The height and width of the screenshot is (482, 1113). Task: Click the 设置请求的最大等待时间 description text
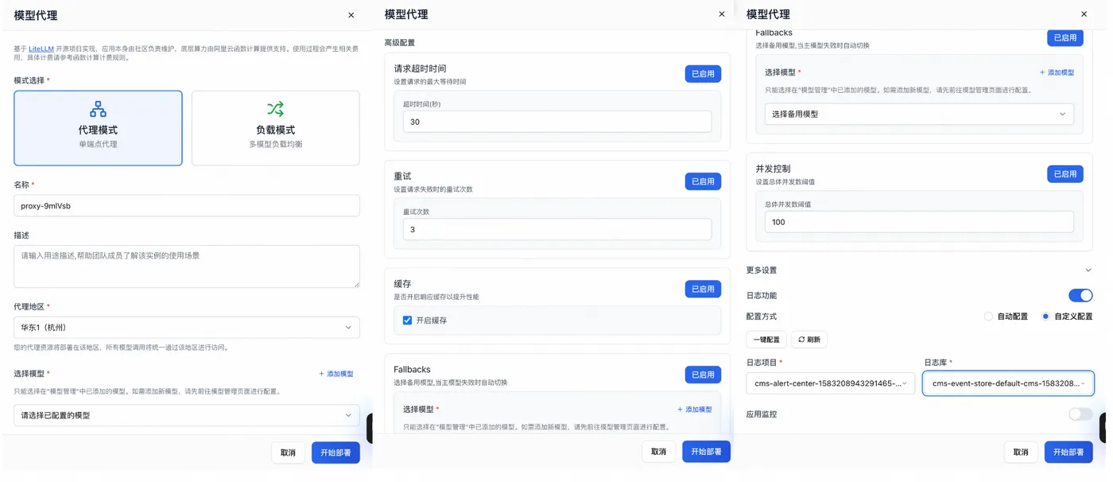point(430,82)
